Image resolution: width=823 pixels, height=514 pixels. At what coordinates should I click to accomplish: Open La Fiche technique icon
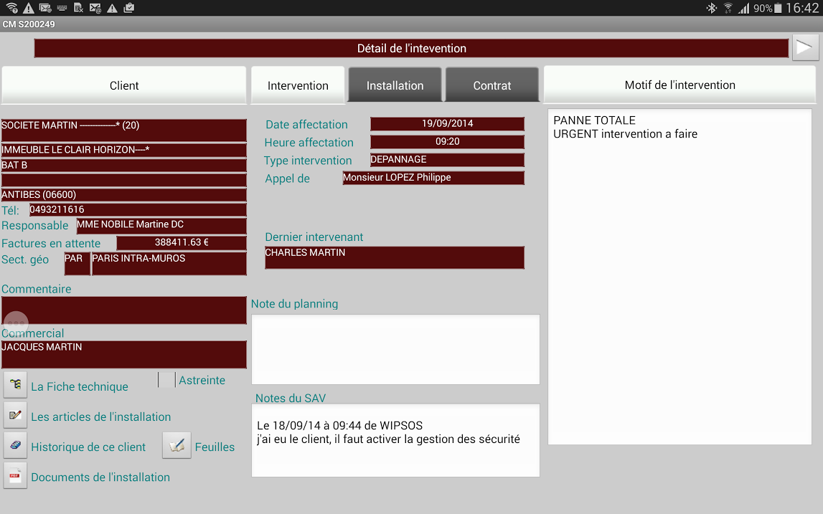[x=15, y=385]
